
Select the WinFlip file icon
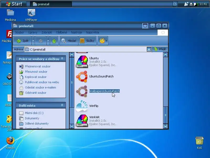pos(82,106)
